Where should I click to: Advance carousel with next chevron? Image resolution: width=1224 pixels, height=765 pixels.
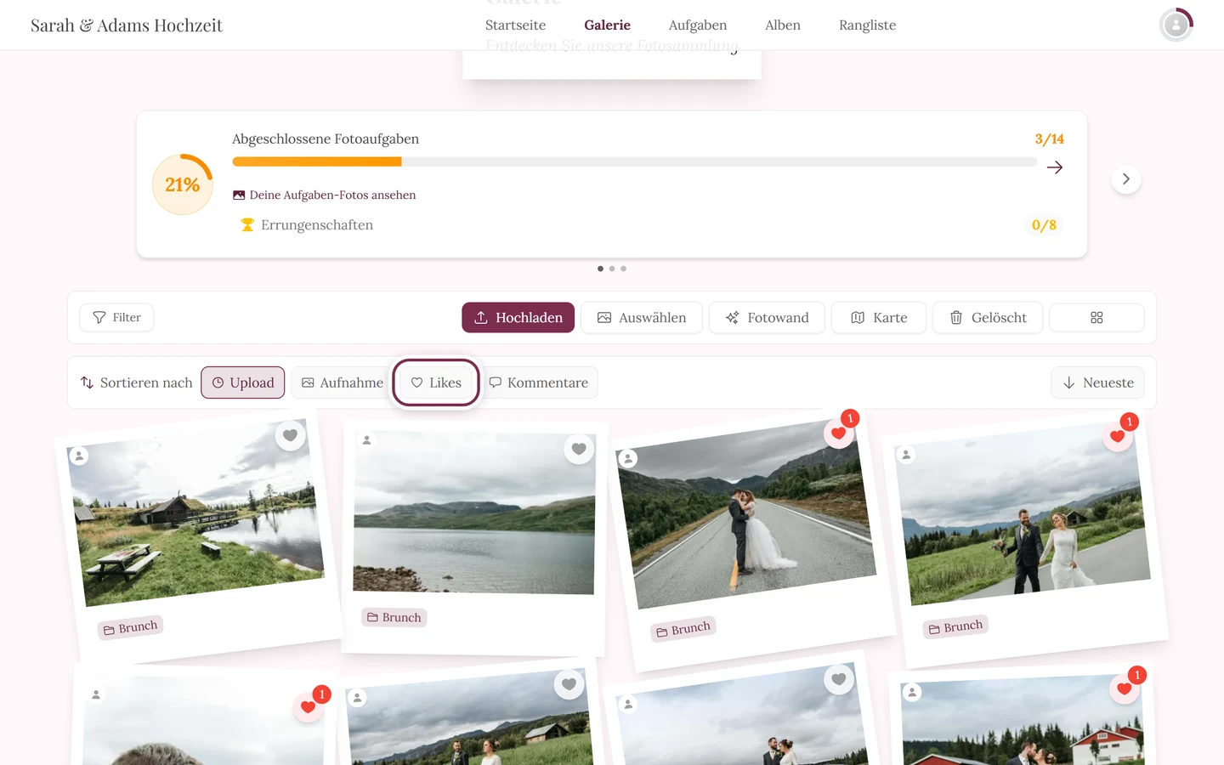tap(1126, 179)
